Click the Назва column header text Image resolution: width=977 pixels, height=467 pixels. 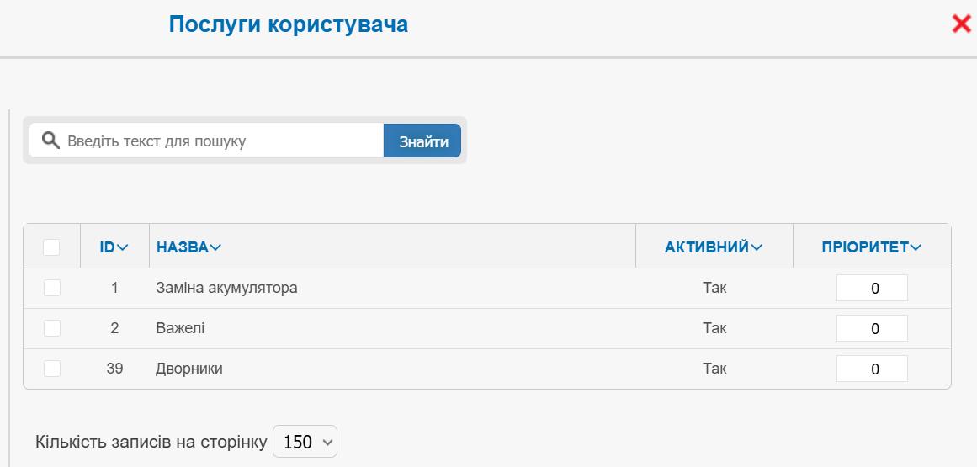tap(182, 247)
